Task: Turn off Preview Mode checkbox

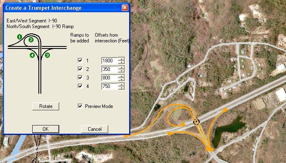Action: coord(80,106)
